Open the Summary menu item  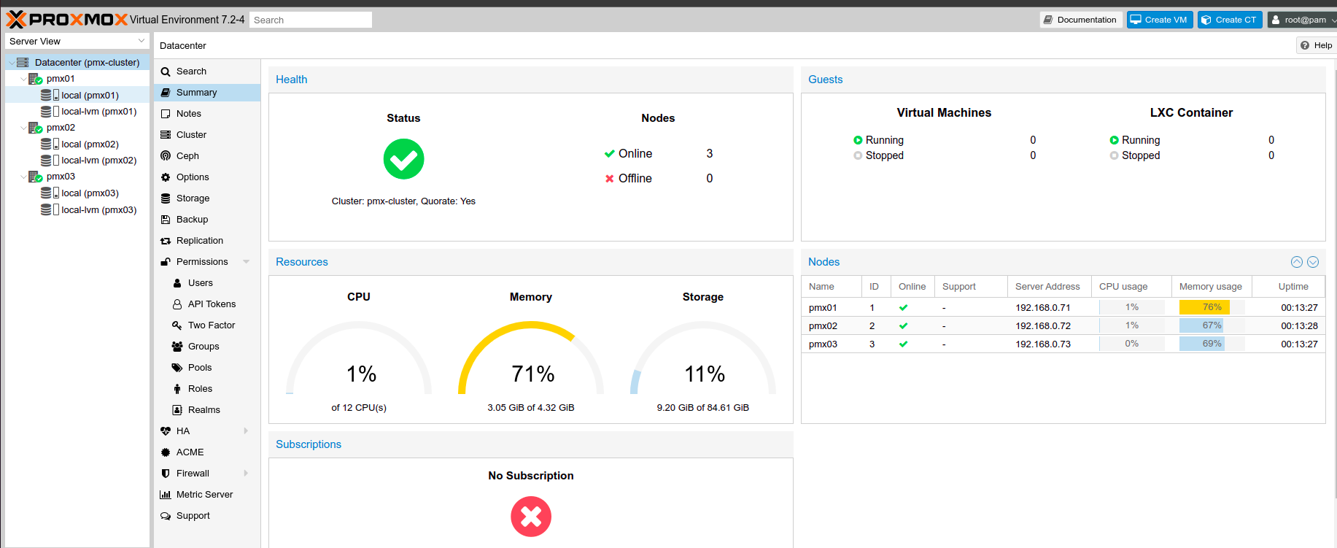click(x=207, y=93)
